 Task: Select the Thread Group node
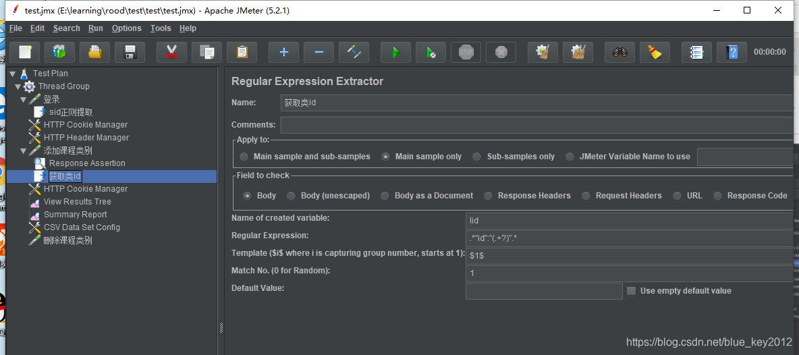63,86
